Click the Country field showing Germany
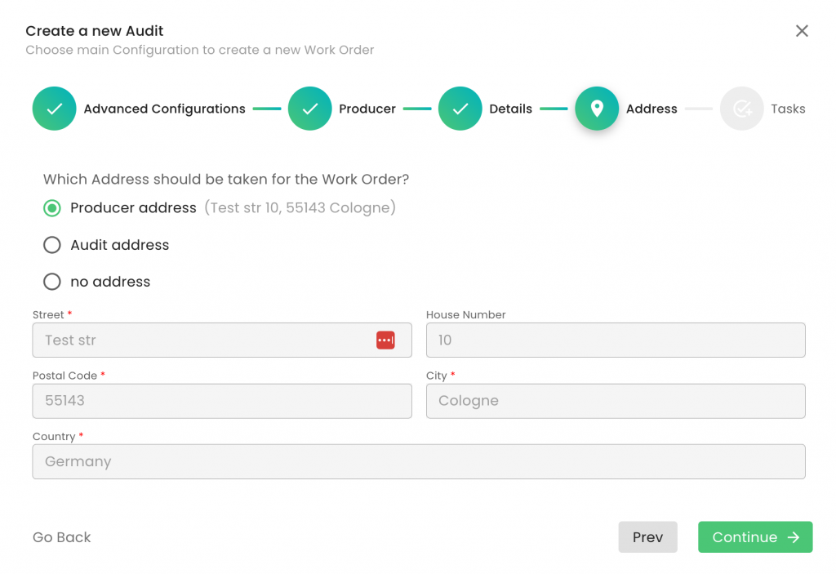Screen dimensions: 836x574 click(x=419, y=461)
